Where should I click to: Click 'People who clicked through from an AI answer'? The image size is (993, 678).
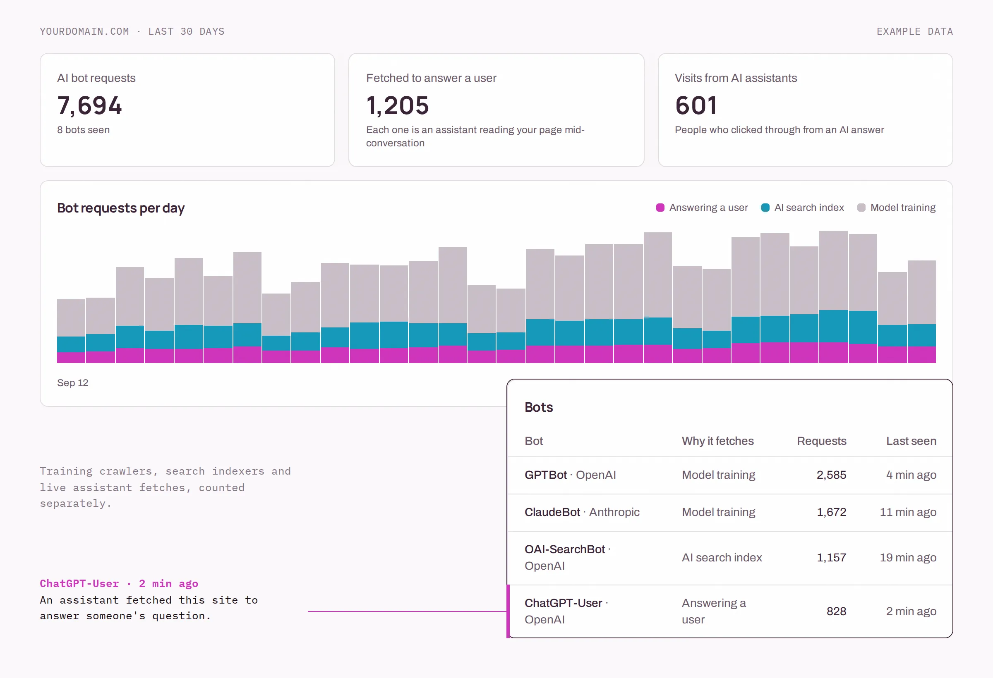point(780,130)
